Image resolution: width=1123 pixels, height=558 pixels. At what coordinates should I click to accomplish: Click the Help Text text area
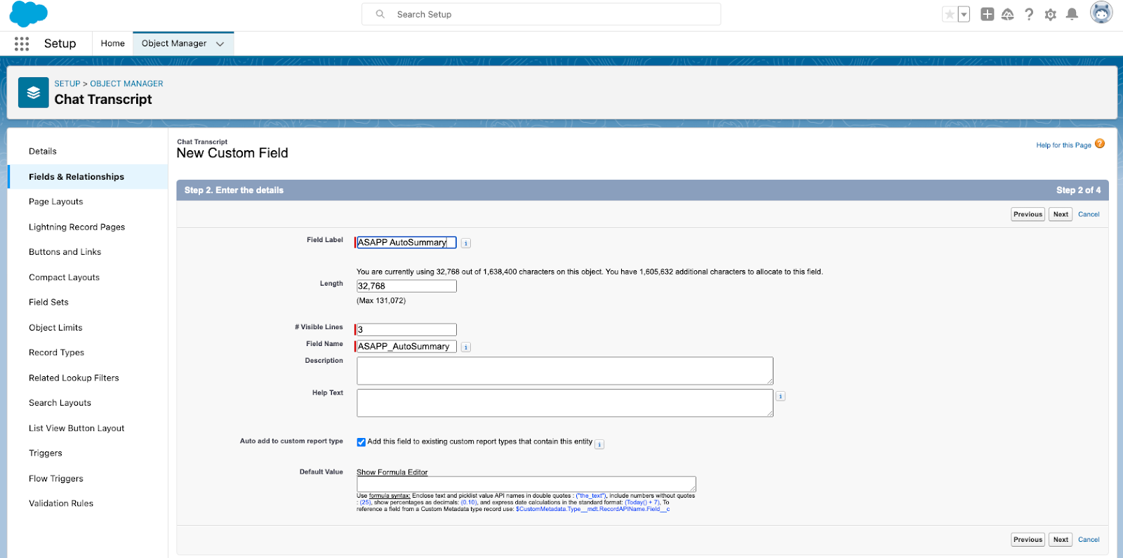pos(565,403)
